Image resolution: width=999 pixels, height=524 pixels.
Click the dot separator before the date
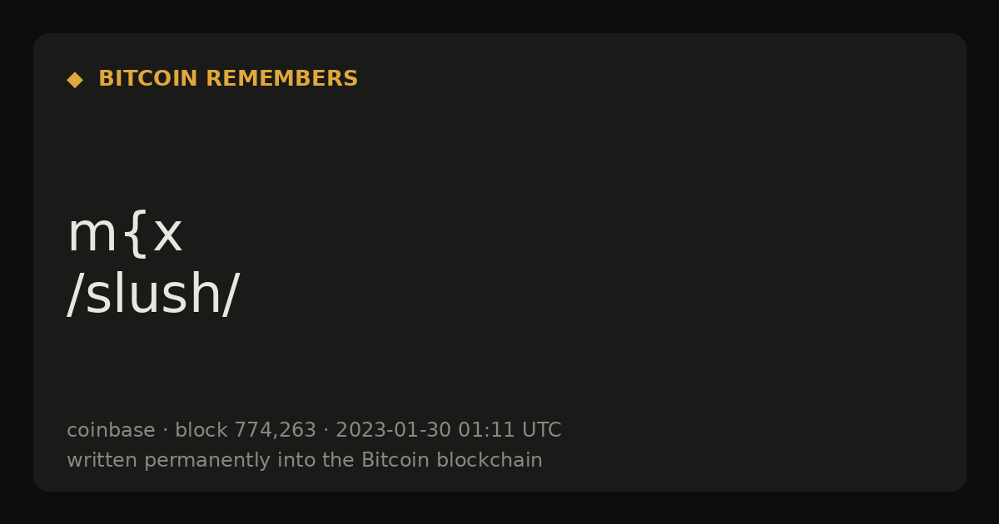tap(326, 431)
